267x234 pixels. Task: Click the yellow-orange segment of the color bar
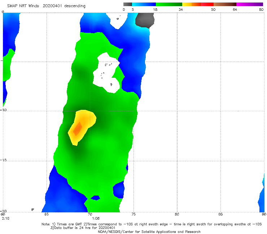[x=191, y=4]
